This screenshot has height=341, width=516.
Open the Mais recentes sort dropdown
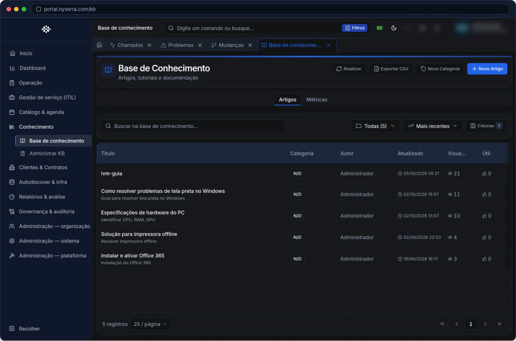point(433,126)
